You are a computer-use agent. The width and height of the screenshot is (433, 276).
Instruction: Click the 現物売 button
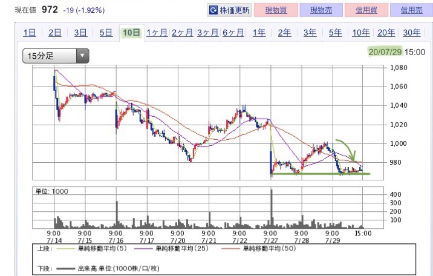(x=321, y=10)
